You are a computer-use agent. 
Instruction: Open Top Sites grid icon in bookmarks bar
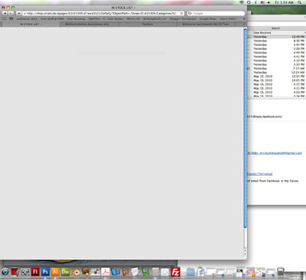[11, 18]
